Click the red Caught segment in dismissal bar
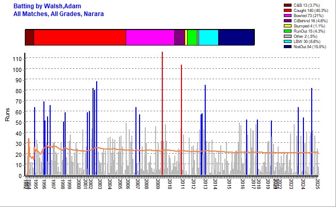Screen dimensions: 336x207 pyautogui.click(x=80, y=38)
